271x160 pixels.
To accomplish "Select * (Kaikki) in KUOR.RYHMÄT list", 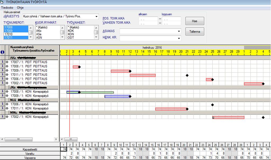I will click(48, 27).
